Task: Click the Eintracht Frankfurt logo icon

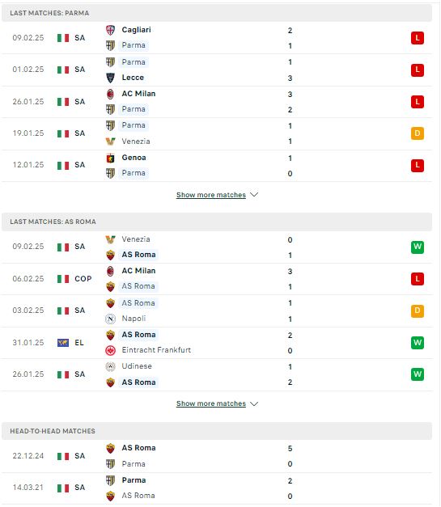Action: click(x=110, y=350)
